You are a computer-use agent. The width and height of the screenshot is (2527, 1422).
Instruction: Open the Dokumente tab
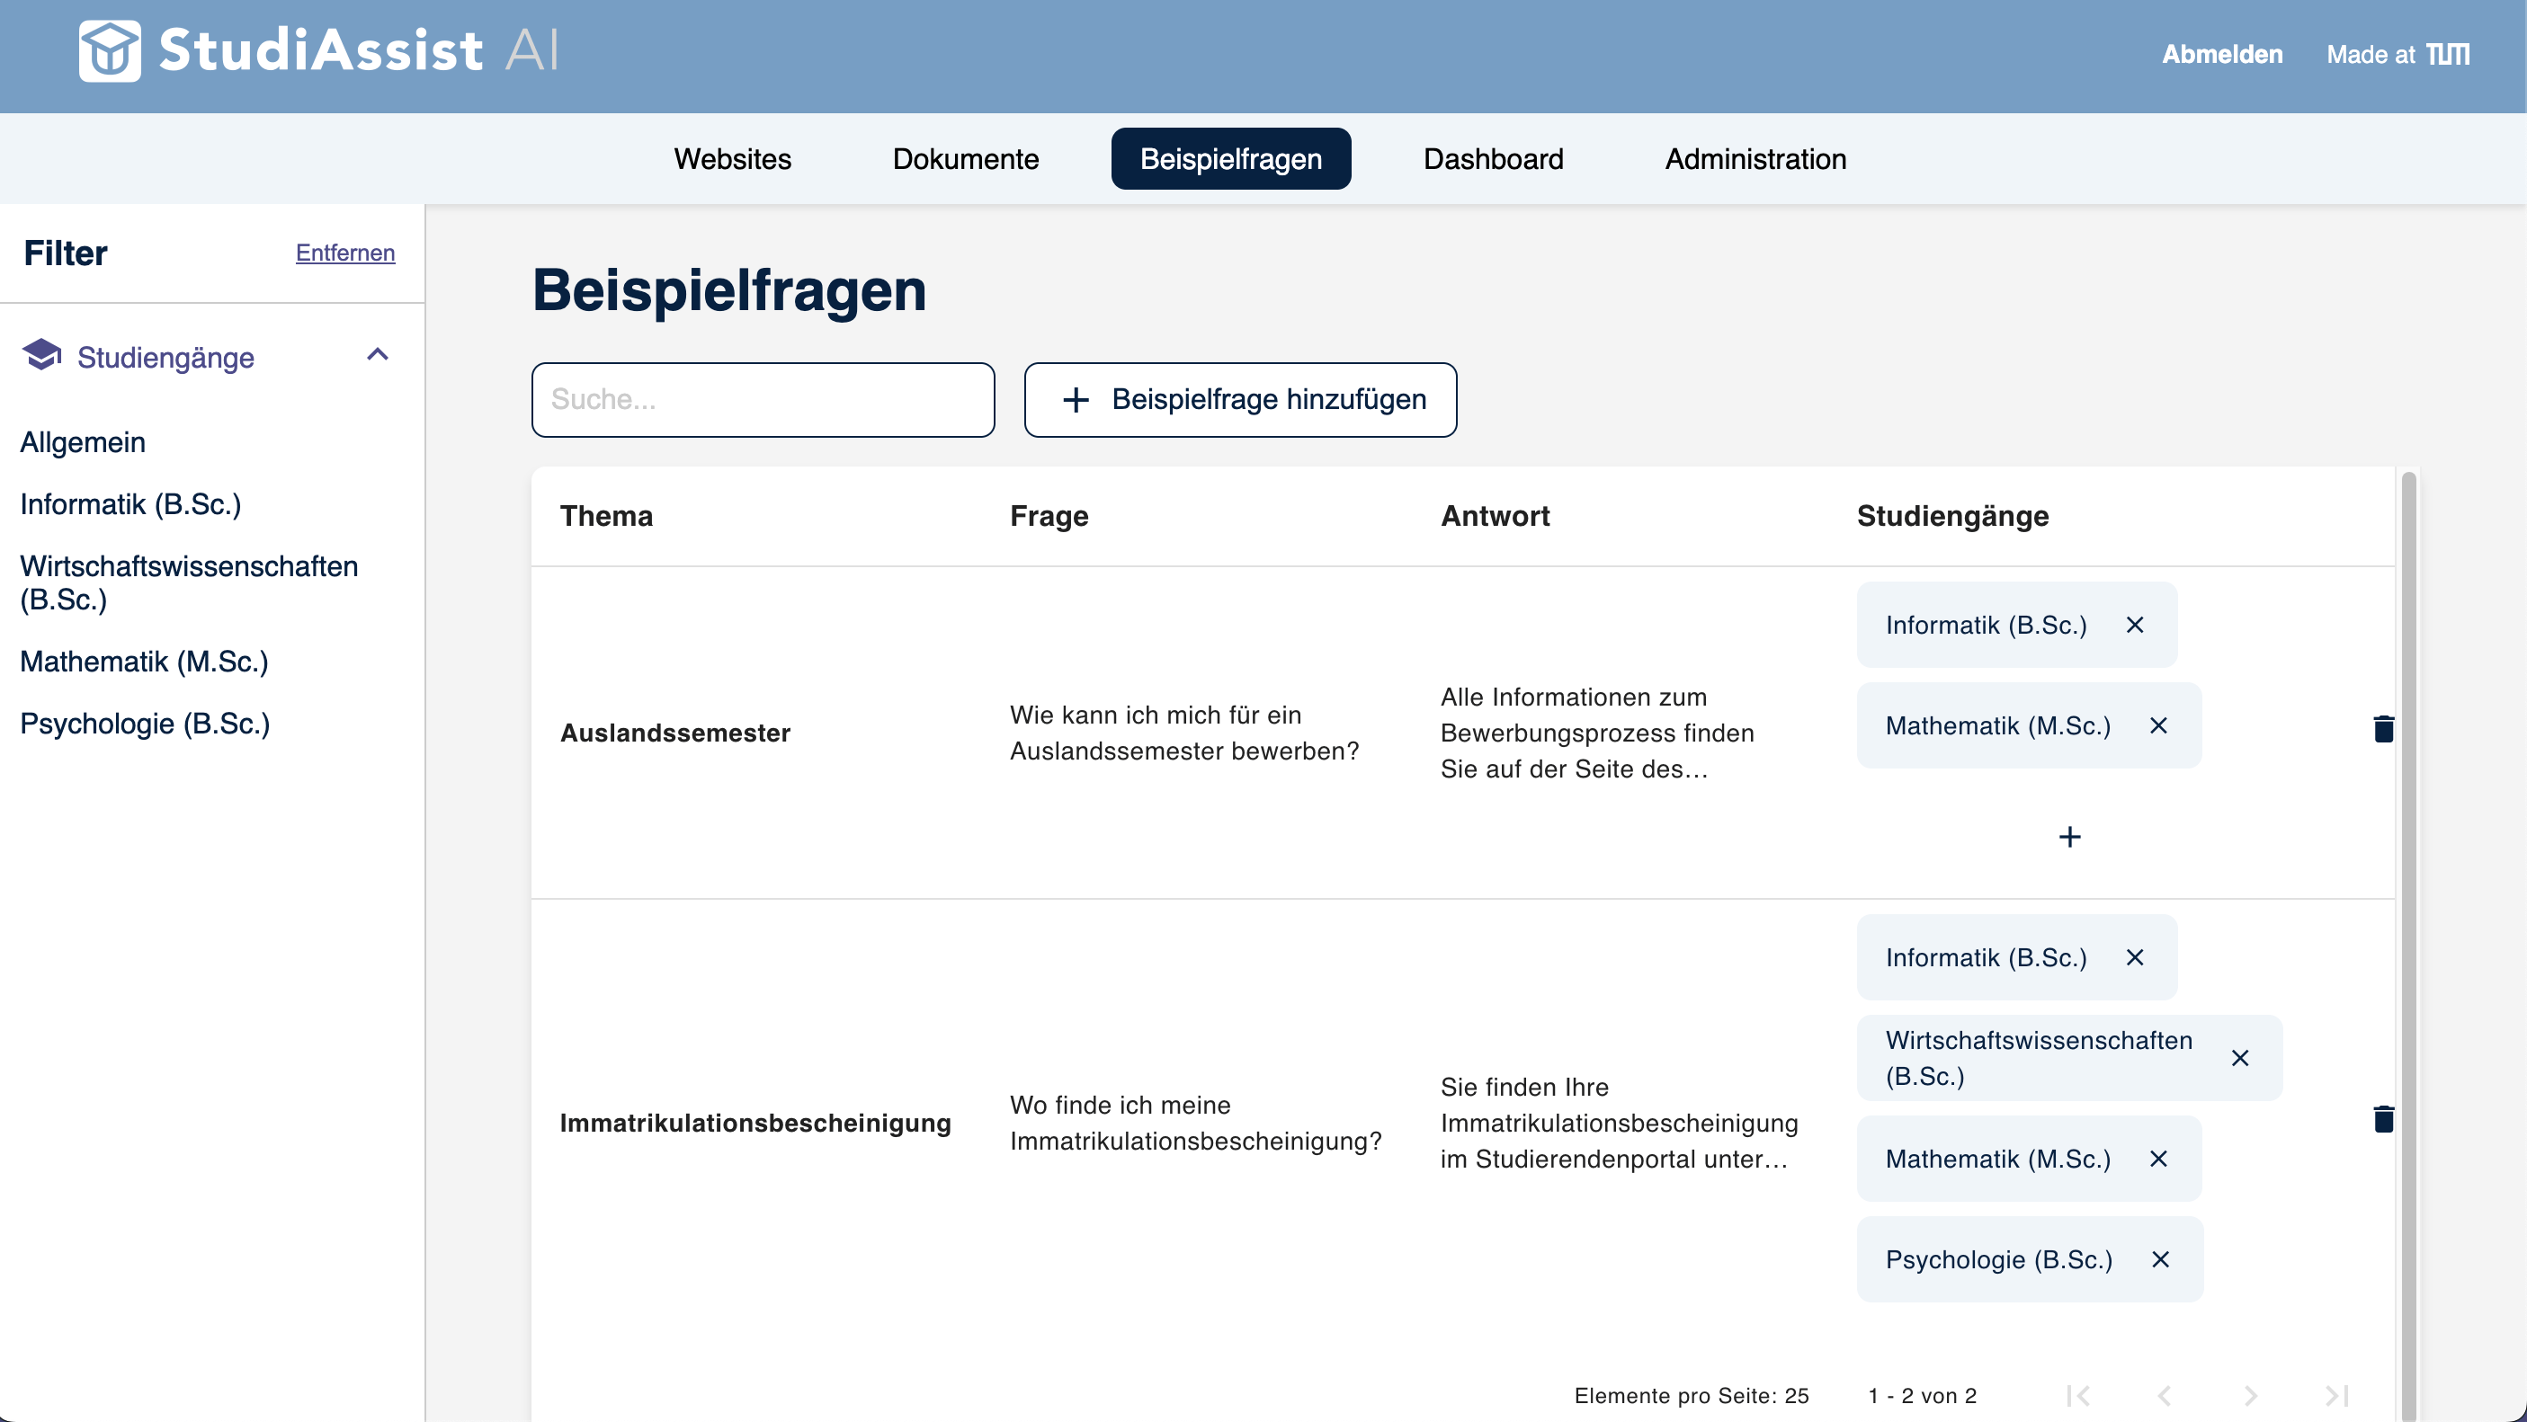click(965, 159)
